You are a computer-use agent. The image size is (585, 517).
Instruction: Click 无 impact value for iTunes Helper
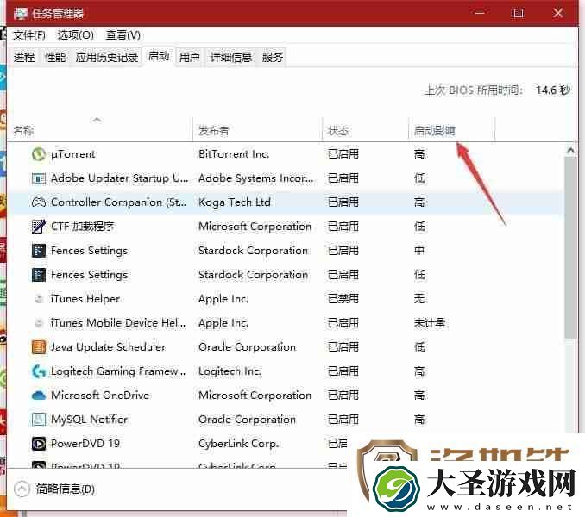pos(419,299)
